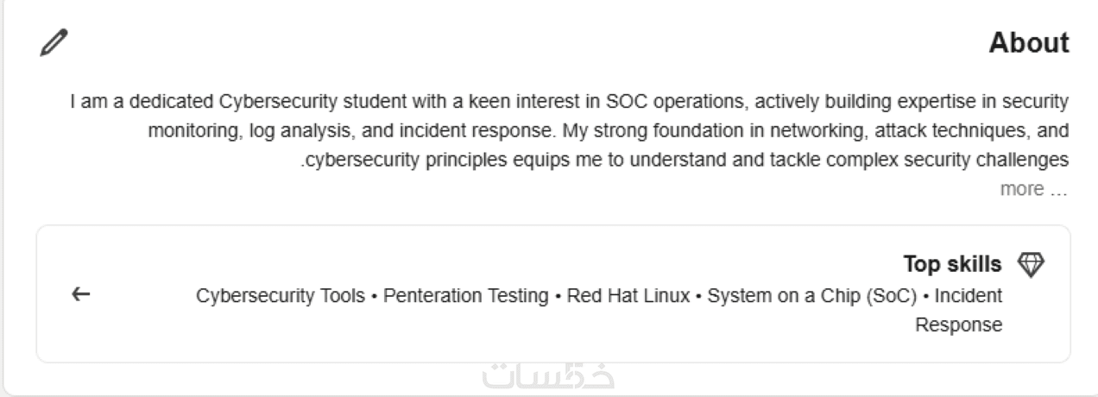
Task: Click the Top skills heading
Action: coord(952,264)
